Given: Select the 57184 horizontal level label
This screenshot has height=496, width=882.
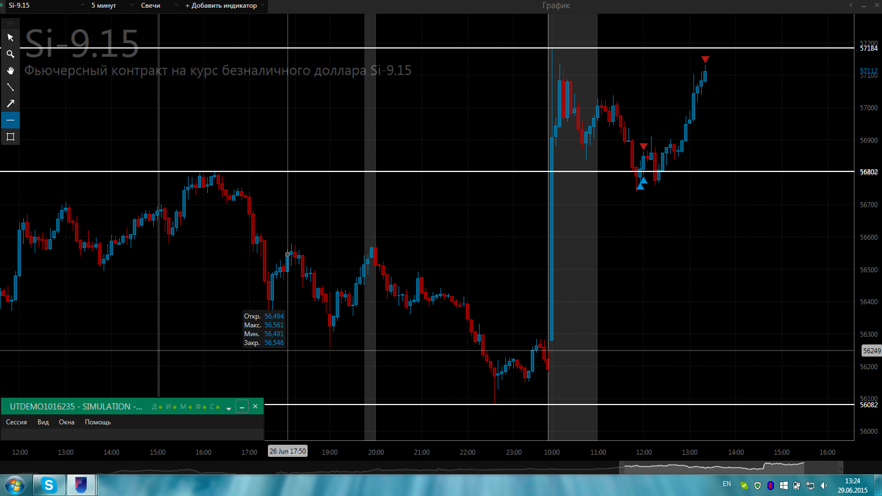Looking at the screenshot, I should (x=869, y=48).
